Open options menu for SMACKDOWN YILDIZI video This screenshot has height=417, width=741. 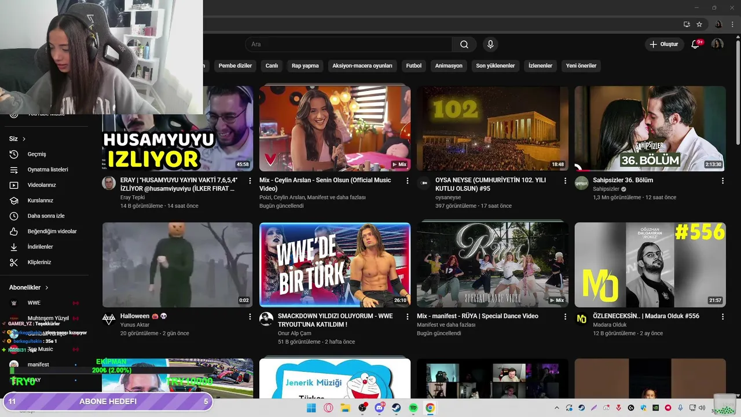point(408,317)
